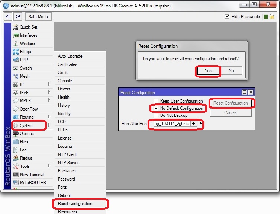Click the padlock icon in top-right corner
Viewport: 280px width, 214px height.
(x=272, y=17)
